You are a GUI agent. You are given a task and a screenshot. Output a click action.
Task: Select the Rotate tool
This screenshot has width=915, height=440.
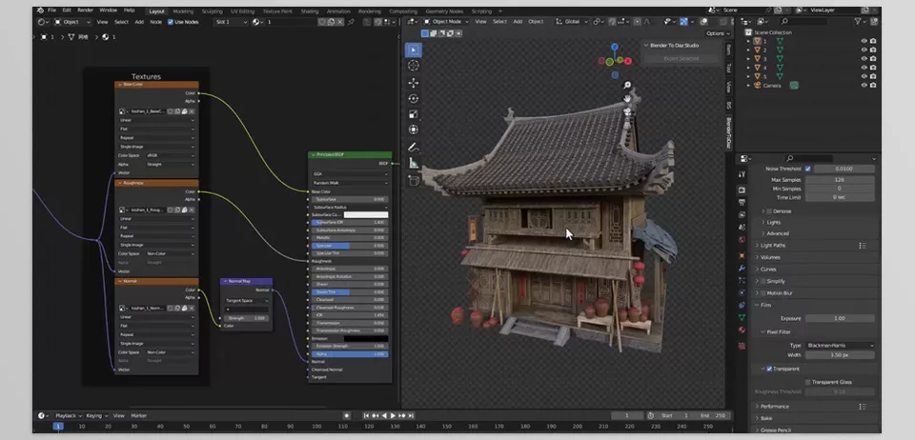pos(413,98)
